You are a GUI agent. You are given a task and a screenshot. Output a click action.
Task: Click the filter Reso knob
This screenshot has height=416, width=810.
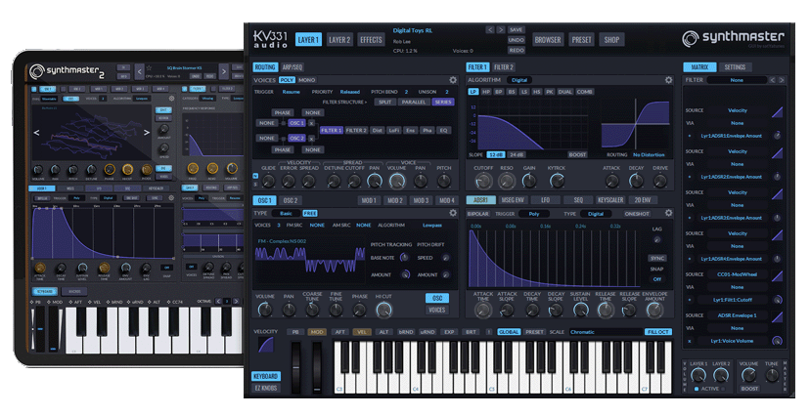coord(507,181)
